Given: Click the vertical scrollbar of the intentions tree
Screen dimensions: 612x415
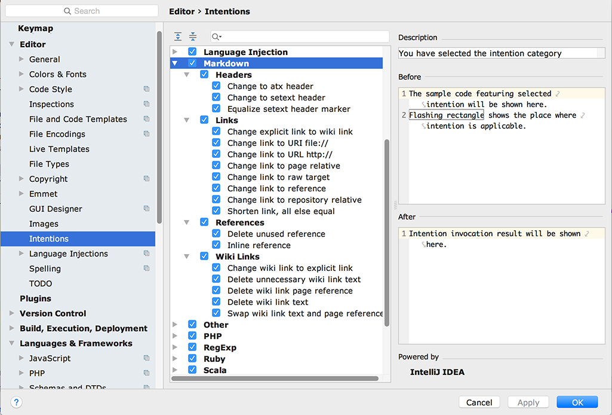Looking at the screenshot, I should [x=387, y=233].
